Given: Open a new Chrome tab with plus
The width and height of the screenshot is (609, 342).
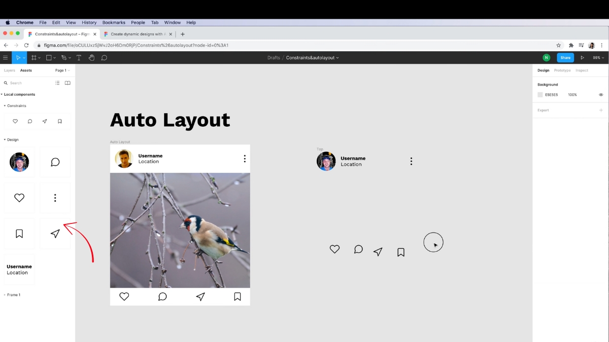Looking at the screenshot, I should pos(183,34).
